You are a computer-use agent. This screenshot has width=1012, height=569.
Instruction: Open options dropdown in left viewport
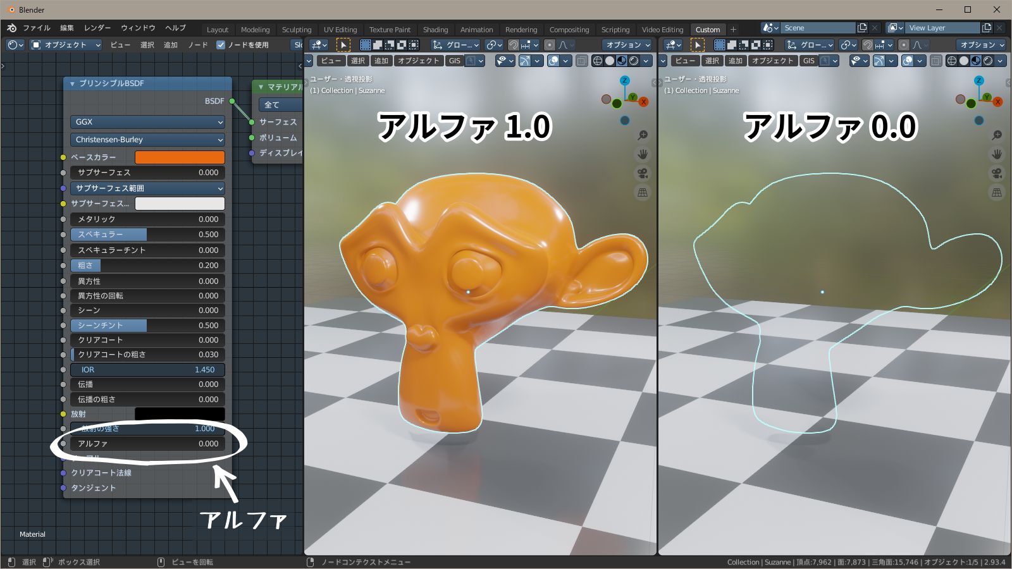click(628, 45)
